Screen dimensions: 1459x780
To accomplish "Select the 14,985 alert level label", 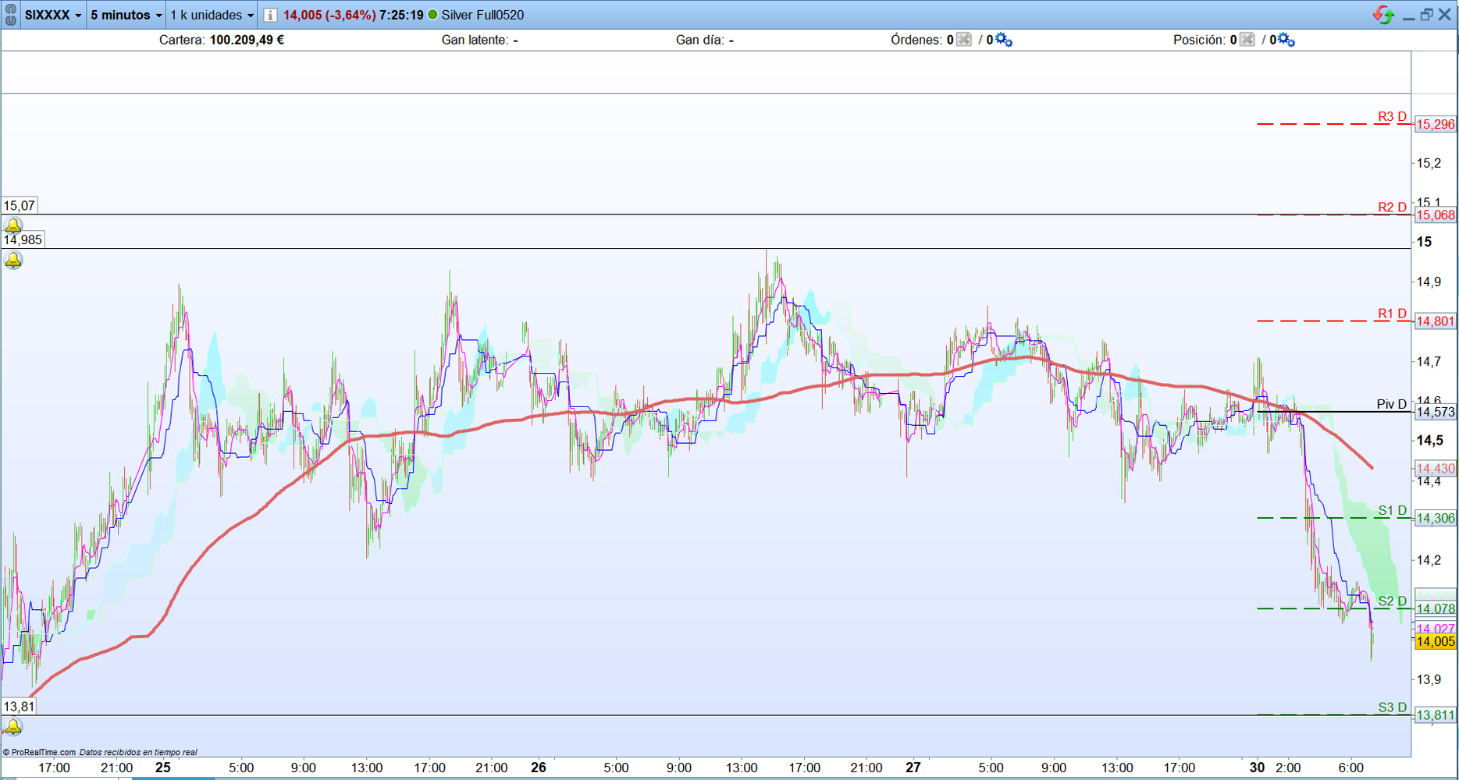I will pyautogui.click(x=23, y=240).
